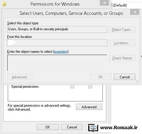Click the dialog resize grip corner
This screenshot has height=134, width=142.
[x=137, y=81]
